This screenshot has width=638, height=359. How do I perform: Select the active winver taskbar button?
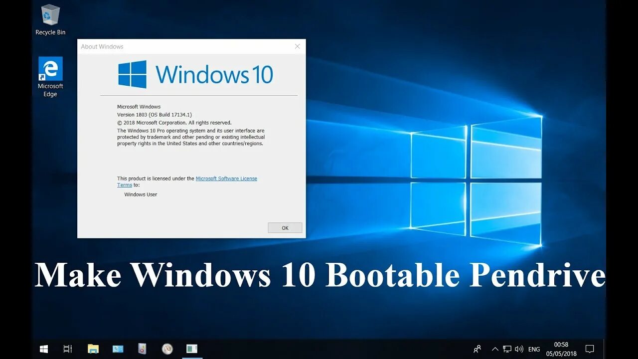[192, 349]
